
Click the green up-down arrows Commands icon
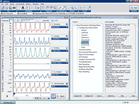pos(38,8)
